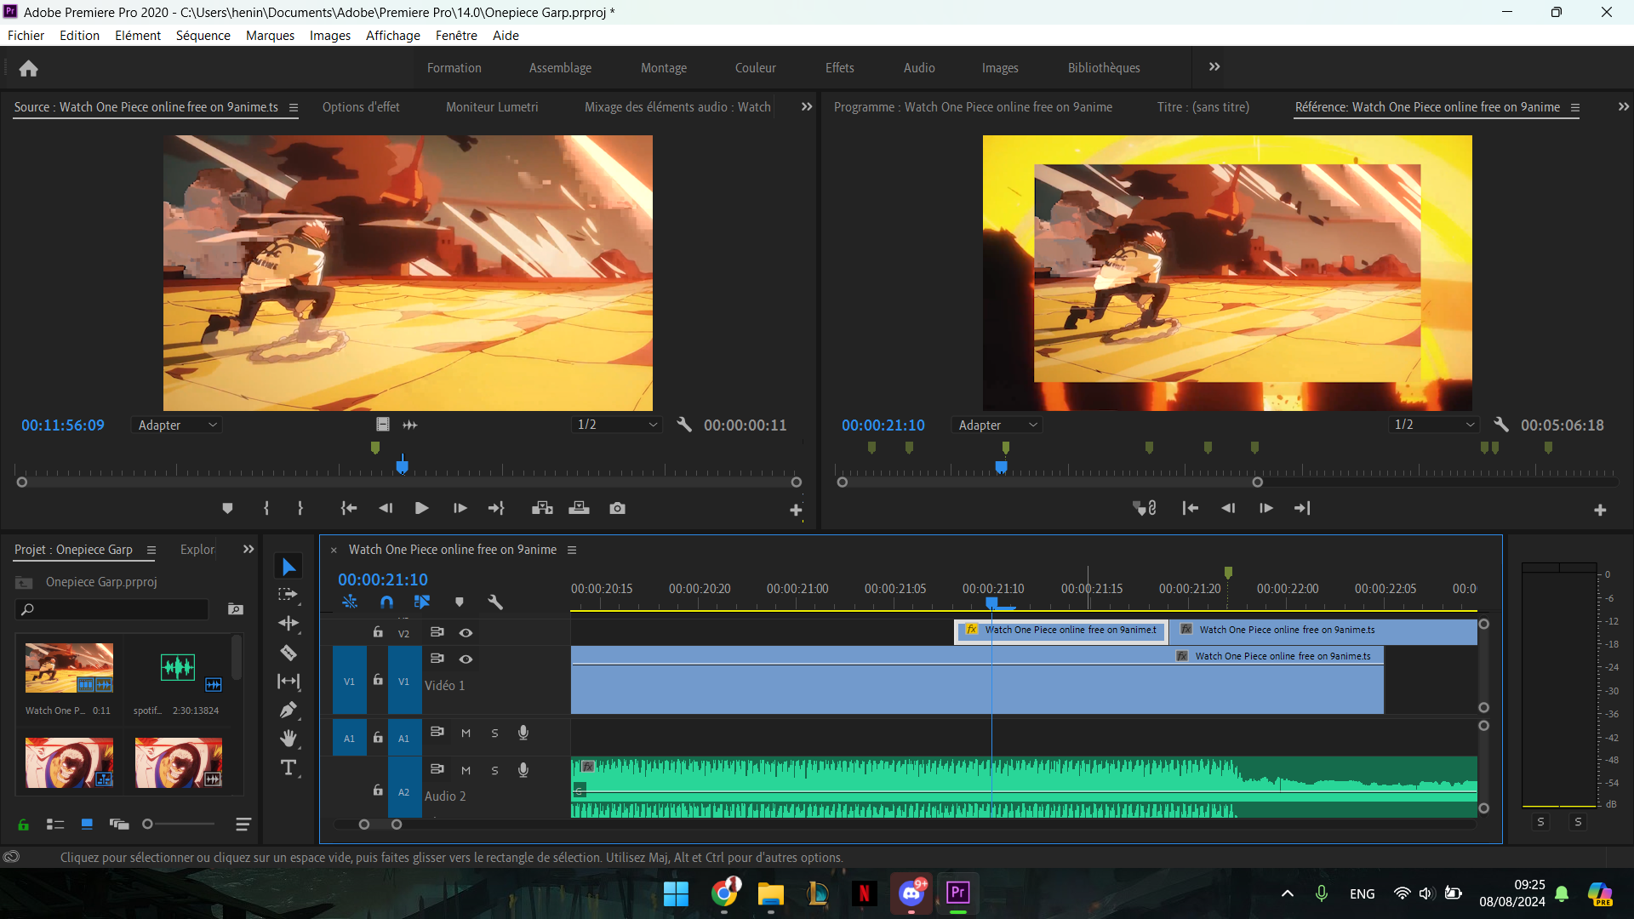Viewport: 1634px width, 919px height.
Task: Enable voice-over record on A1
Action: coord(523,733)
